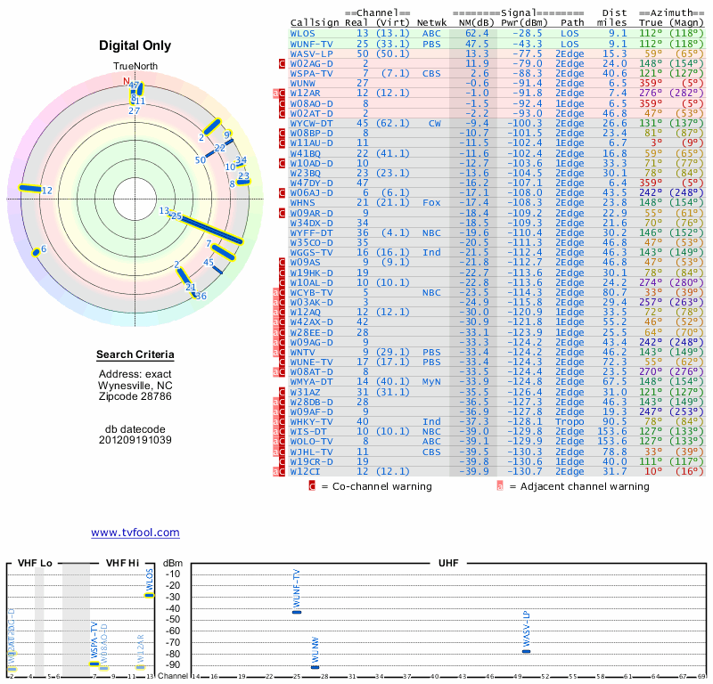Click the red 'C' icon in the legend
Viewport: 713px width, 684px height.
click(312, 486)
